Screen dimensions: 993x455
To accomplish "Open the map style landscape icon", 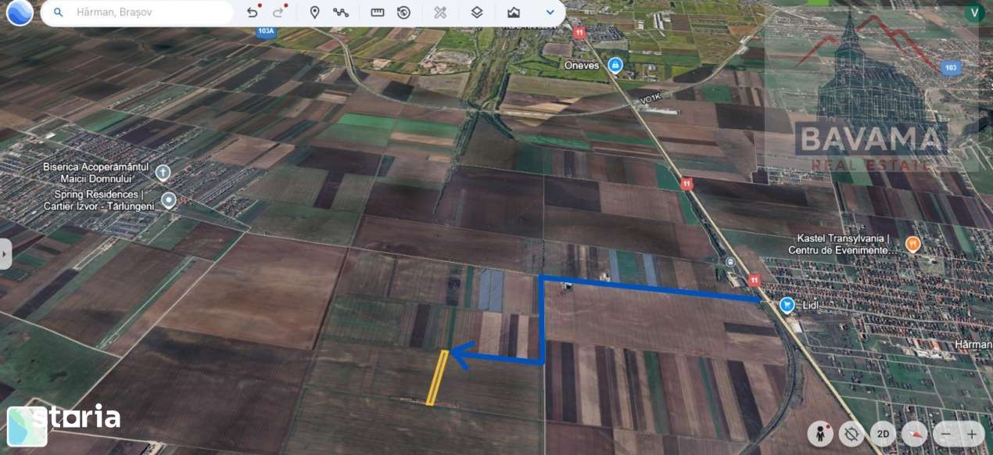I will pyautogui.click(x=514, y=13).
